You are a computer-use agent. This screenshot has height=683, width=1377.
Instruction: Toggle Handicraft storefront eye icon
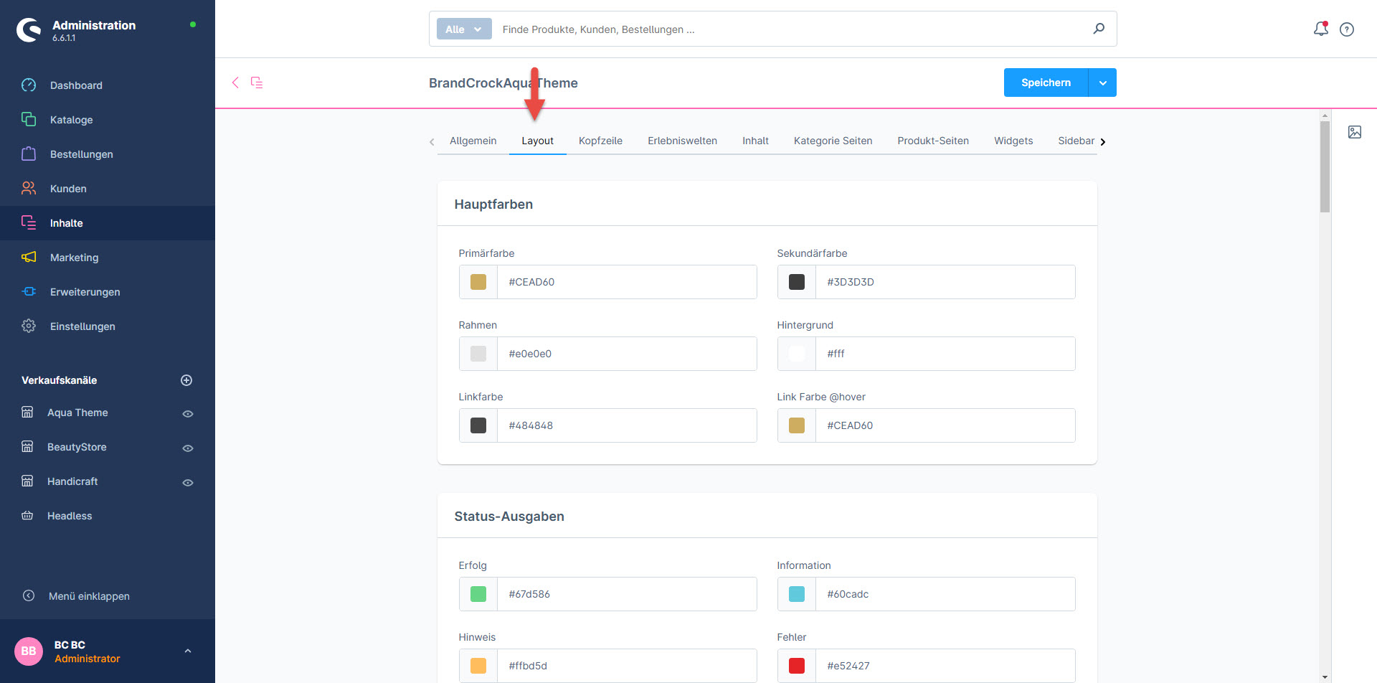(188, 483)
